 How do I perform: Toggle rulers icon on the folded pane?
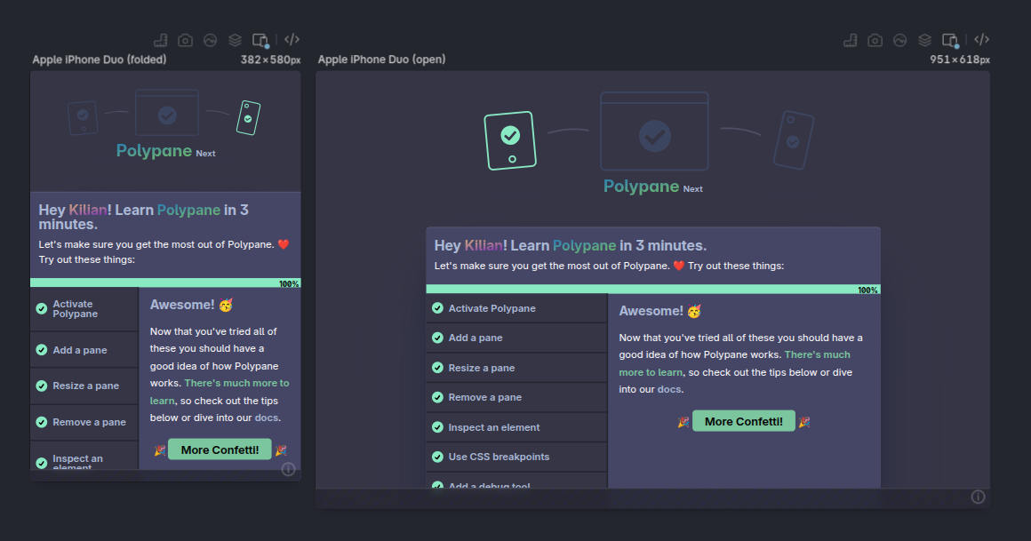(x=161, y=40)
